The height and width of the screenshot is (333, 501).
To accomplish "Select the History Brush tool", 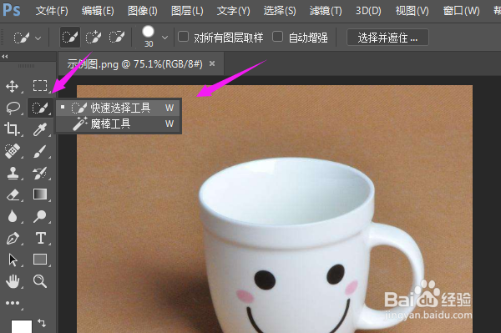I will coord(40,173).
